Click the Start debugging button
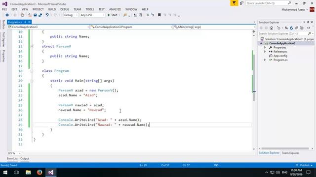 click(113, 15)
